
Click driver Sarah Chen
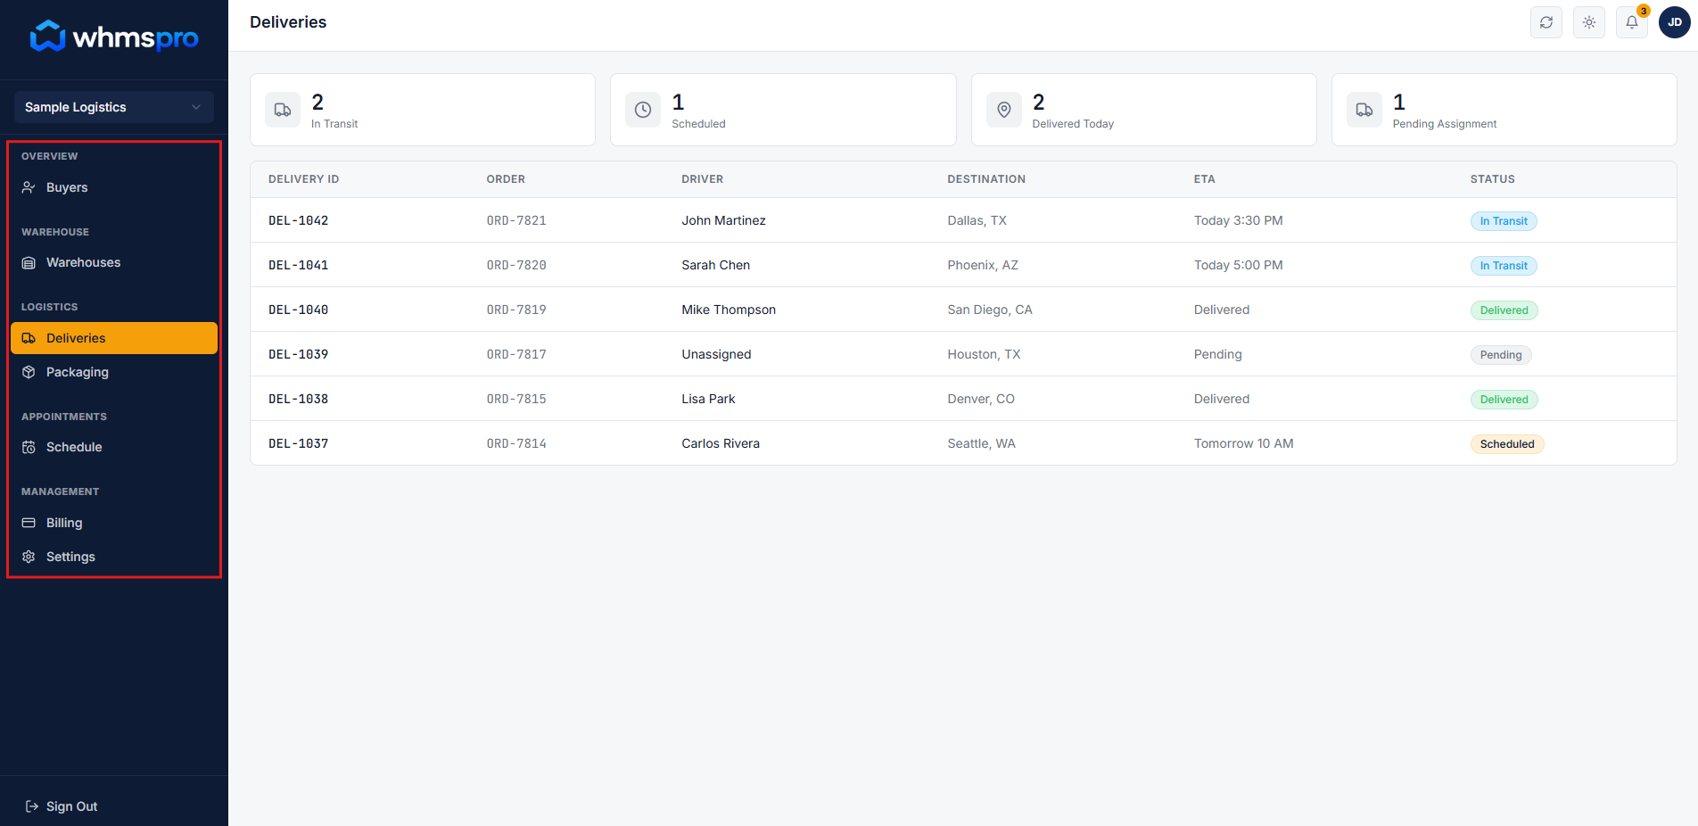tap(716, 265)
